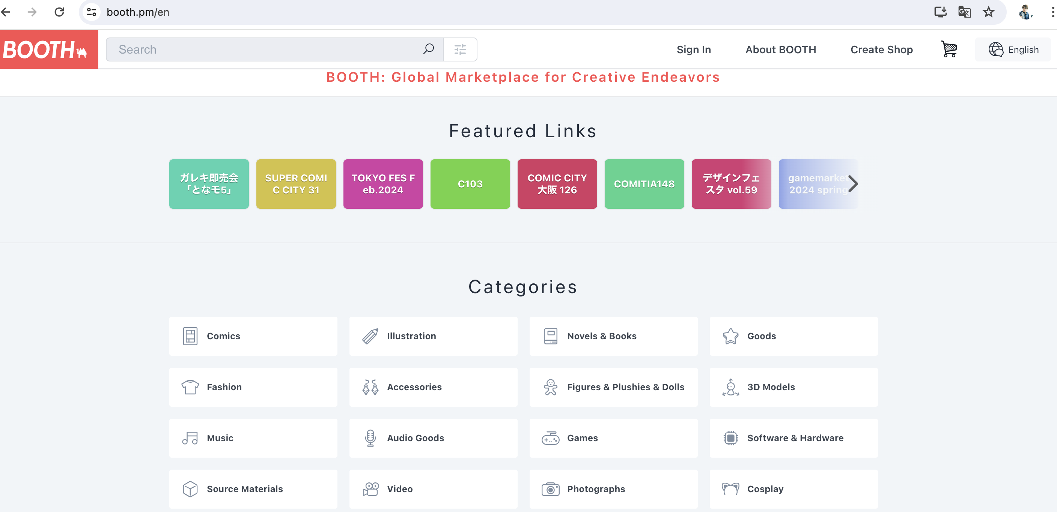1057x512 pixels.
Task: Click the Source Materials cube icon
Action: pos(190,489)
